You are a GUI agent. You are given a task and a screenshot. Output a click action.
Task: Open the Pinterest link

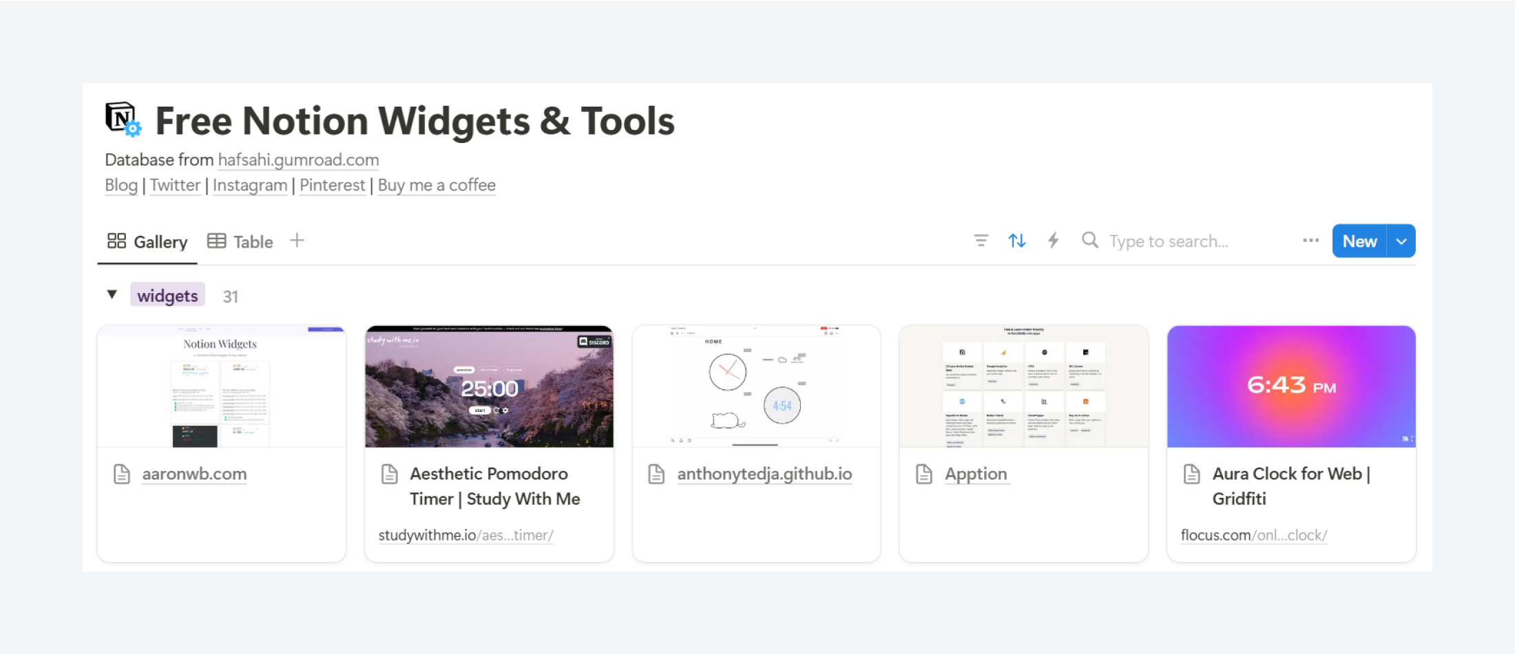pos(333,185)
